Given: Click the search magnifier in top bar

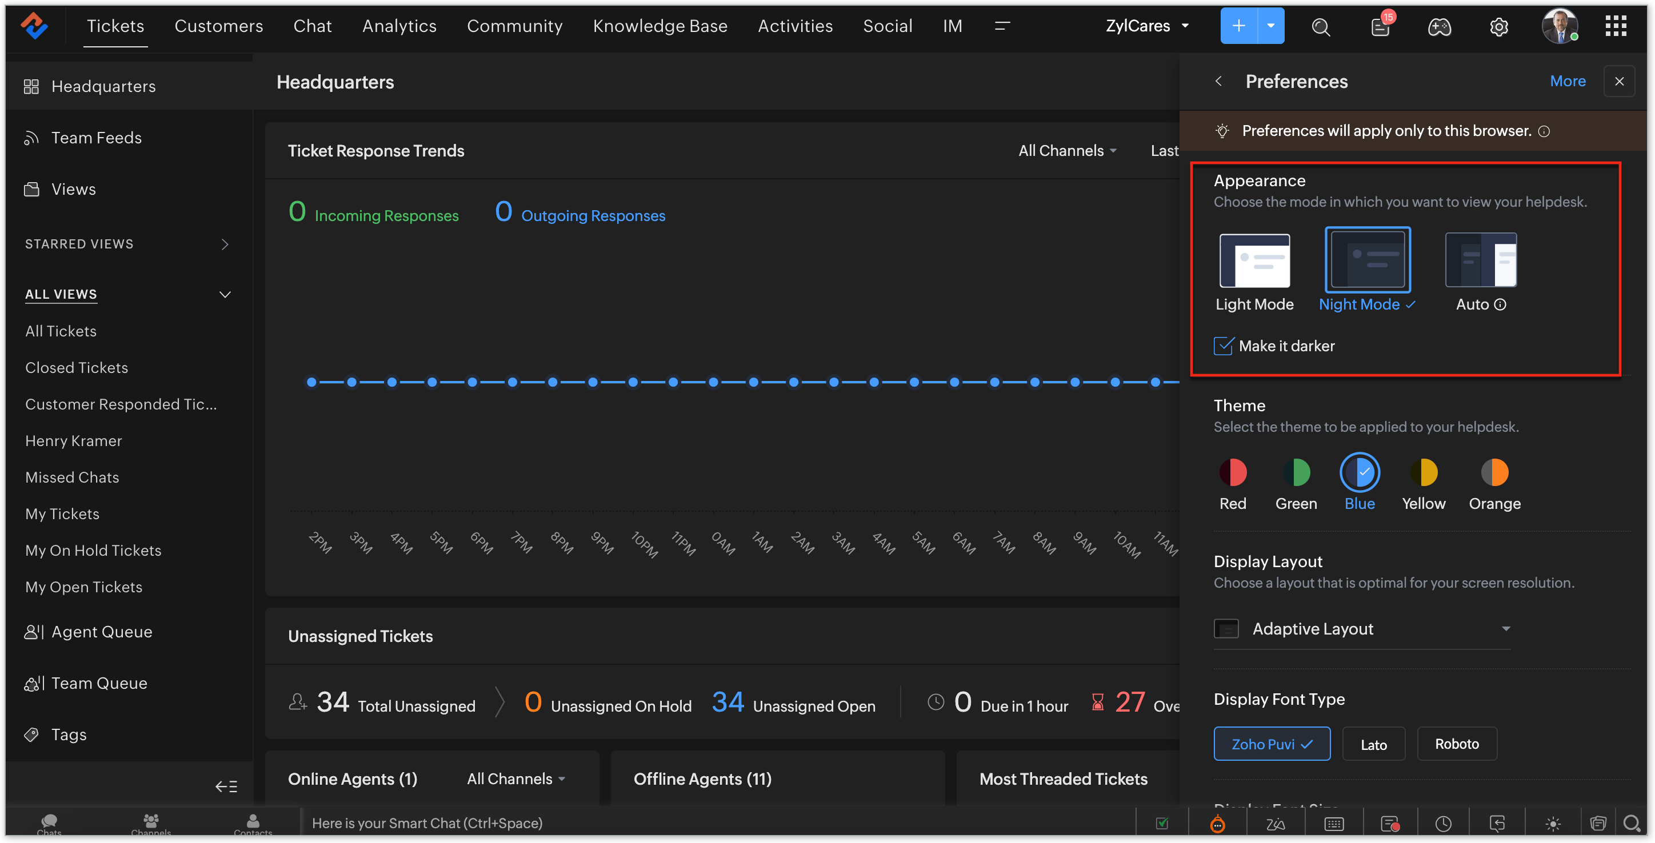Looking at the screenshot, I should click(1320, 27).
